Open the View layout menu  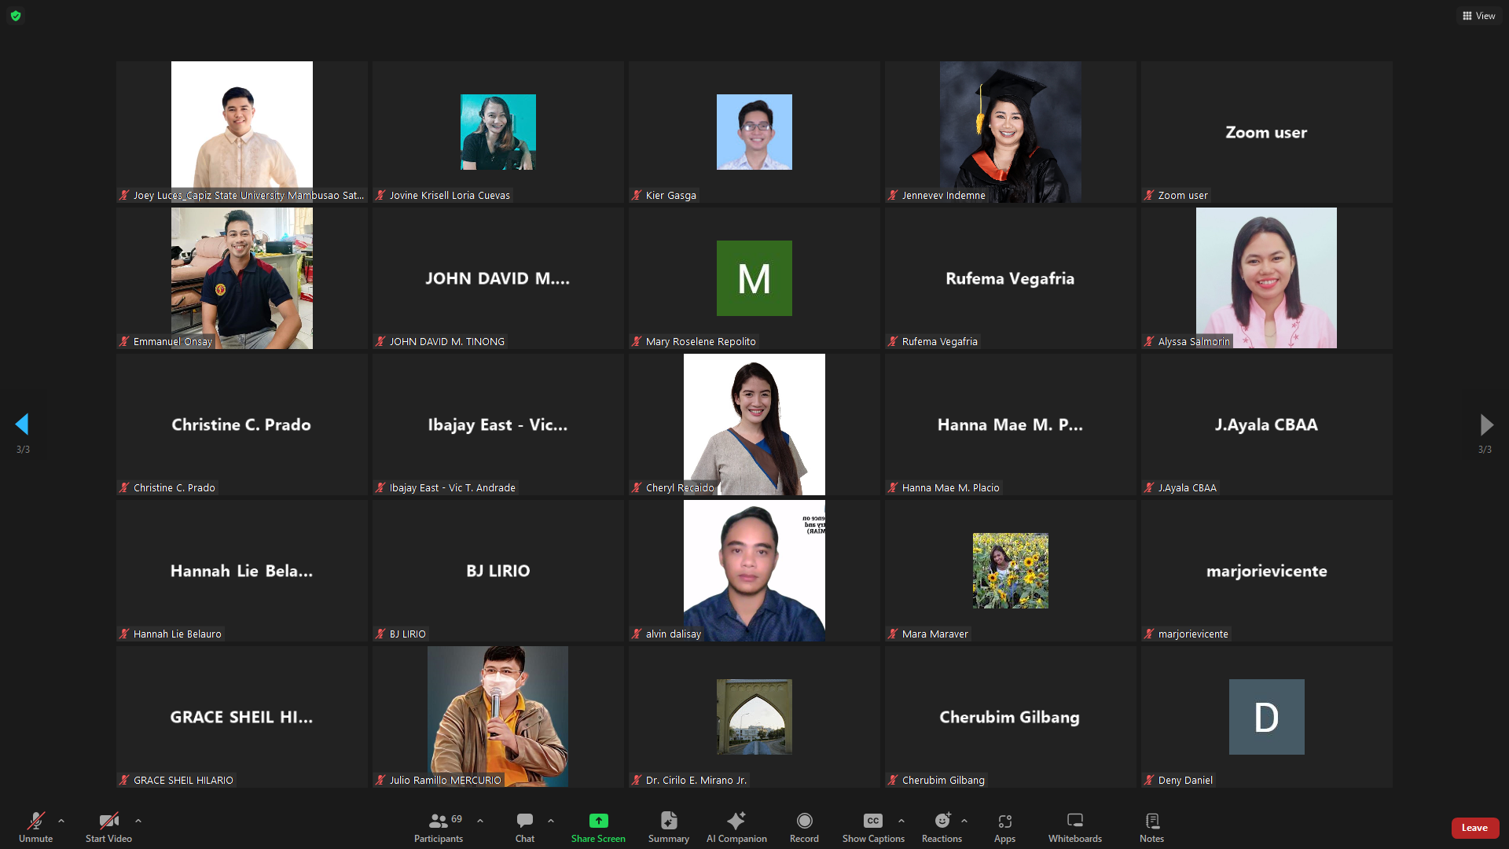coord(1478,16)
